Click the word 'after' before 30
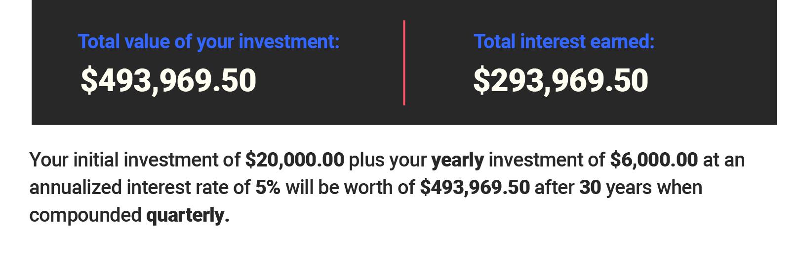Viewport: 799px width, 264px height. (x=555, y=188)
